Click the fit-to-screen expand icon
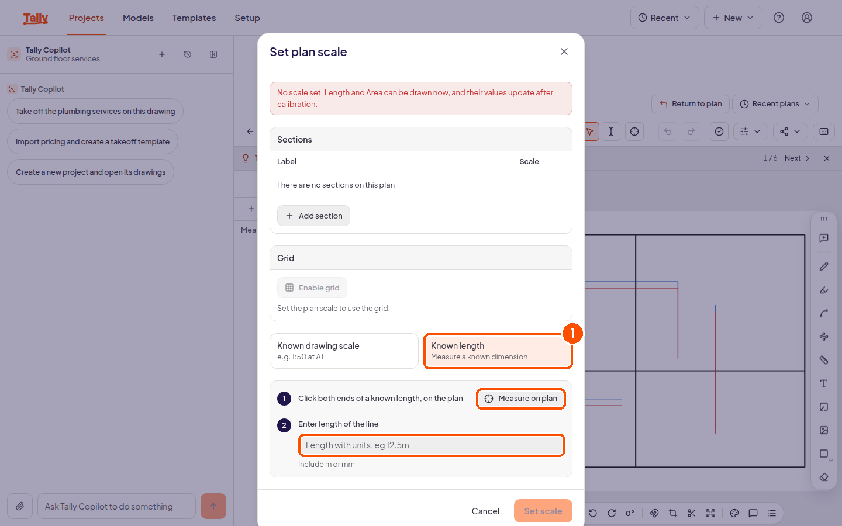Screen dimensions: 842x526 pyautogui.click(x=710, y=513)
